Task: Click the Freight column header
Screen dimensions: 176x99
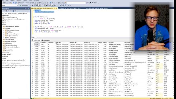Action: (x=105, y=43)
